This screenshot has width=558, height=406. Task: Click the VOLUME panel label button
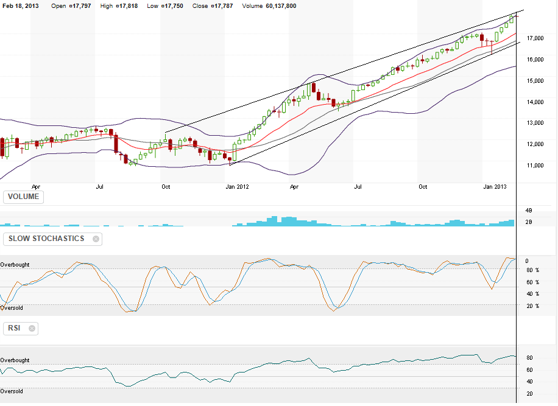pyautogui.click(x=24, y=197)
